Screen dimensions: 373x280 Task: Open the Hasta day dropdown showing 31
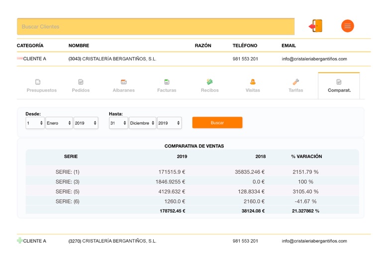[118, 123]
